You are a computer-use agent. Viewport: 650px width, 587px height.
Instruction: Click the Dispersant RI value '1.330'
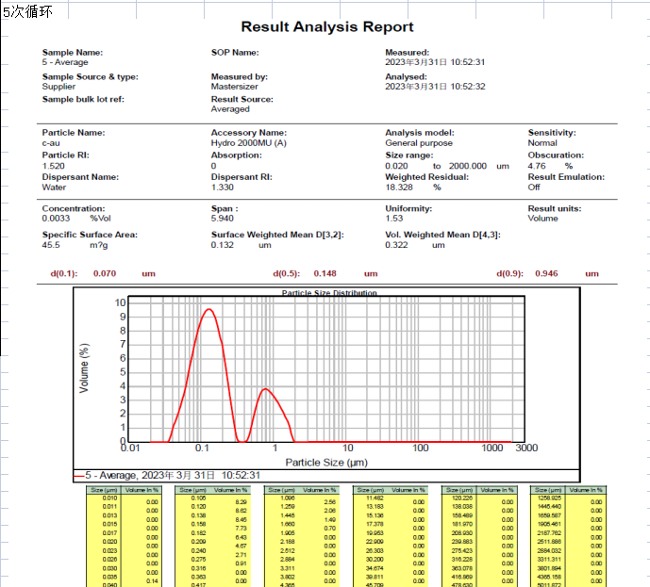point(223,188)
